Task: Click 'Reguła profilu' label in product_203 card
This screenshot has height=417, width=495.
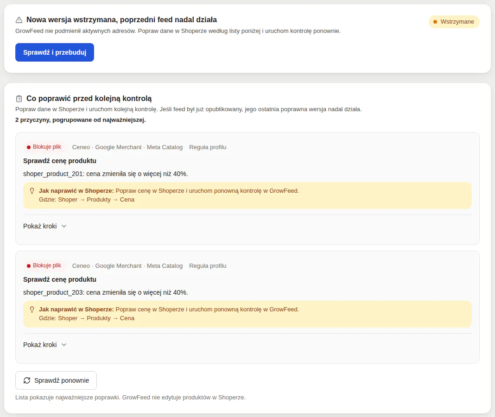Action: 208,266
